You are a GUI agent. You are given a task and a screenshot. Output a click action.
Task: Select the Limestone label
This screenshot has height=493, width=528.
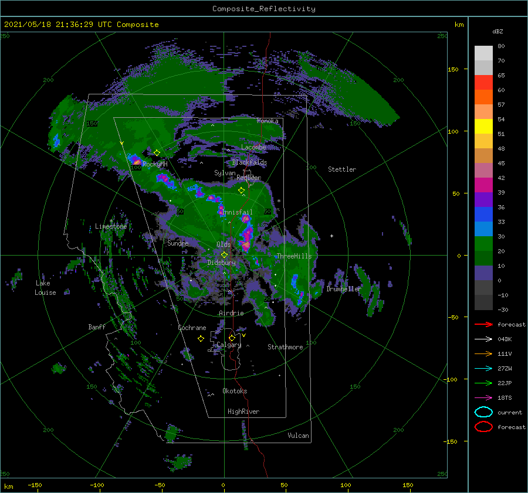(111, 226)
